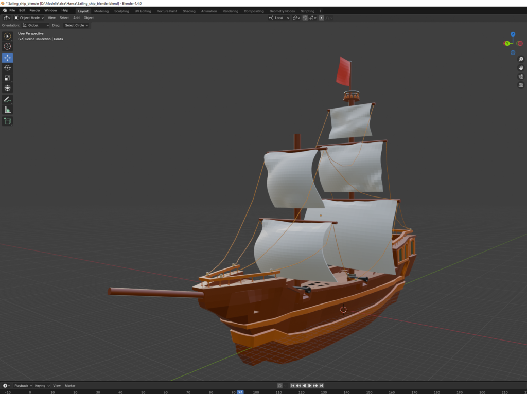This screenshot has width=527, height=394.
Task: Switch between perspective and orthographic grid icon
Action: pos(521,85)
